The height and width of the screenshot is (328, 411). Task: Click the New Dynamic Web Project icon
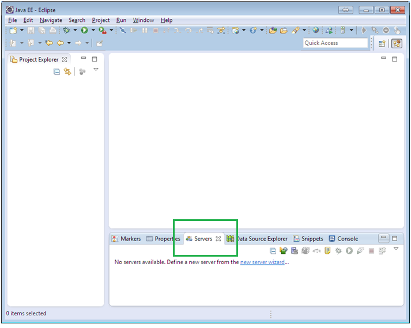point(235,30)
